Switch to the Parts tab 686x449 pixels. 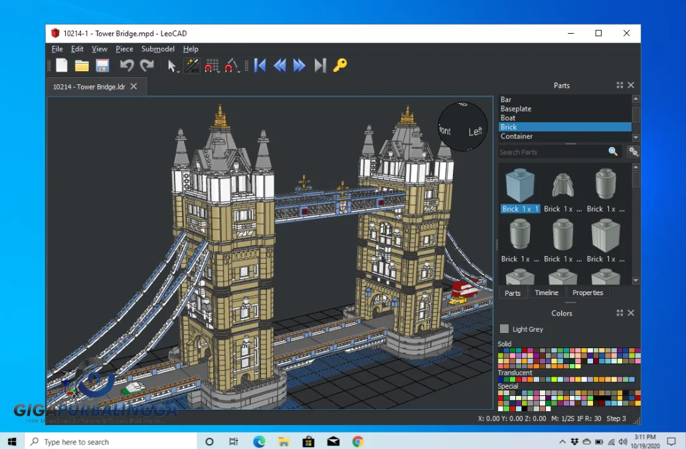(x=512, y=293)
